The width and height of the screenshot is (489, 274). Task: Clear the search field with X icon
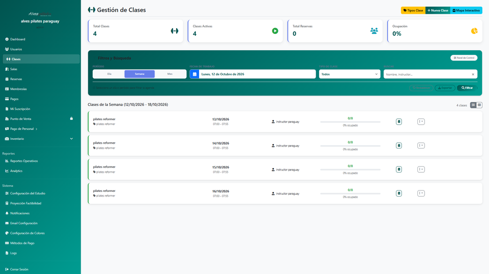coord(473,74)
